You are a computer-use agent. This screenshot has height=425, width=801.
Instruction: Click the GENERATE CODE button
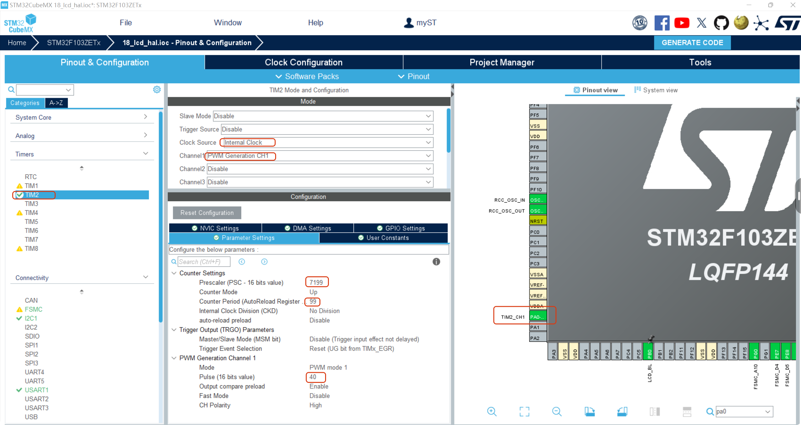point(692,43)
